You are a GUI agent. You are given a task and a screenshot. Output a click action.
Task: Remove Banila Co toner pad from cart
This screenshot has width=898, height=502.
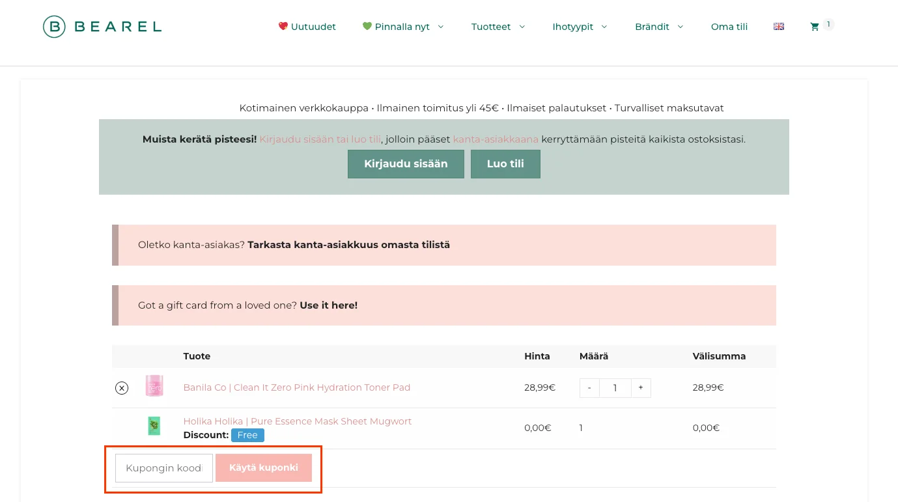(122, 388)
